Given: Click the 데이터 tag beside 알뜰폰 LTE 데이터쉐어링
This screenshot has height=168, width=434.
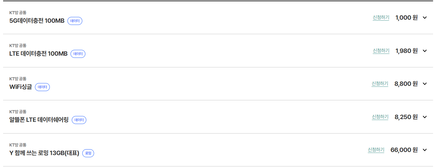Looking at the screenshot, I should tap(79, 120).
